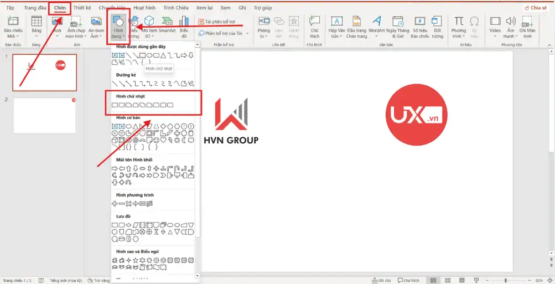Switch to reading view in status bar
The width and height of the screenshot is (555, 284).
461,281
